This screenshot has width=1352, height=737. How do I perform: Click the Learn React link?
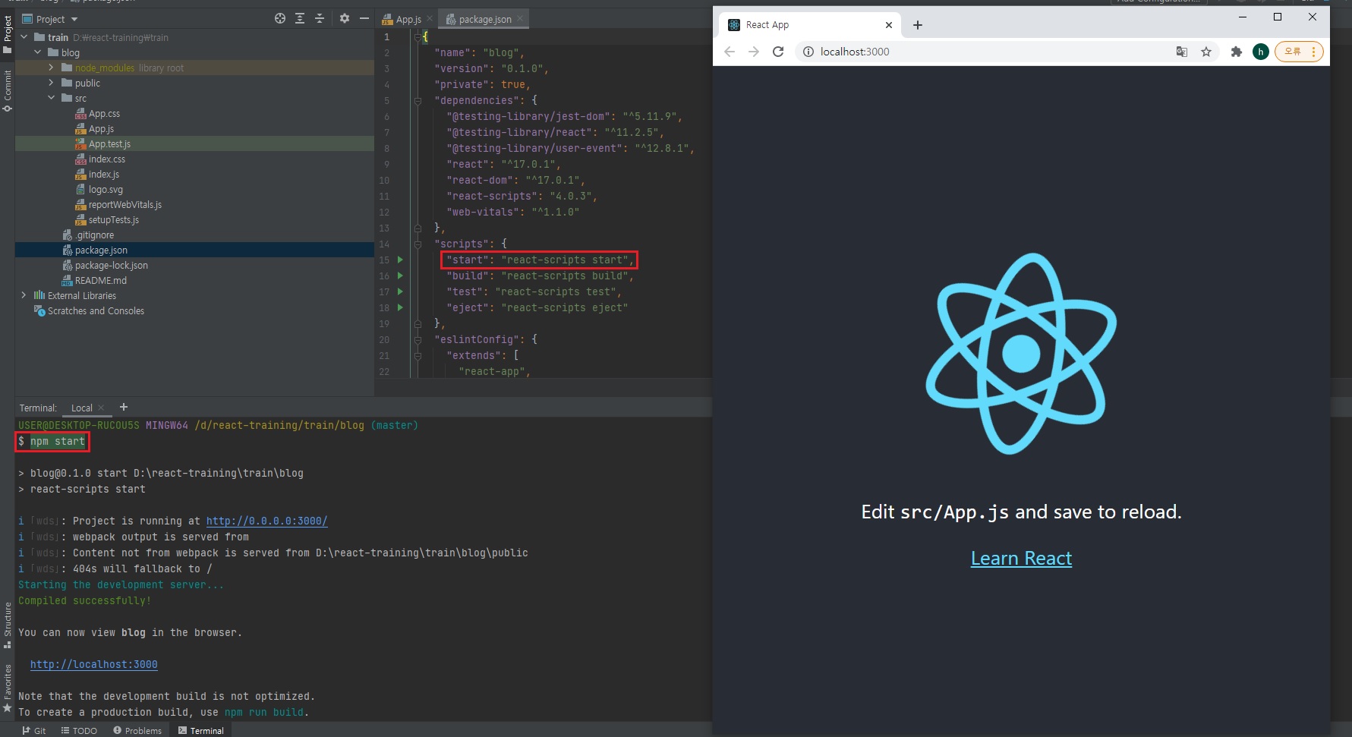click(1021, 558)
